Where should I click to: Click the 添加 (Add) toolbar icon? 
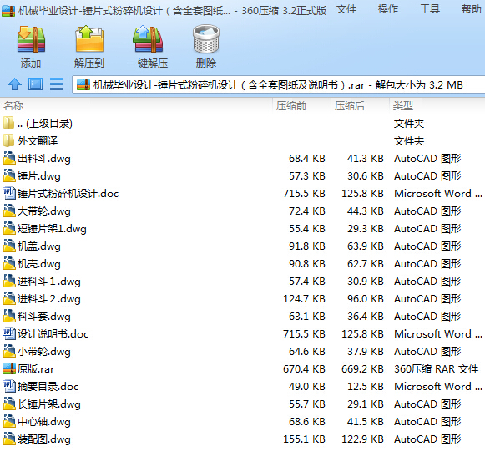[31, 39]
